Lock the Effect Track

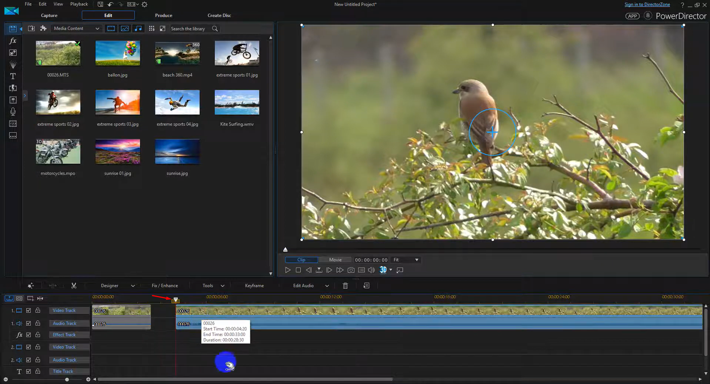coord(37,335)
